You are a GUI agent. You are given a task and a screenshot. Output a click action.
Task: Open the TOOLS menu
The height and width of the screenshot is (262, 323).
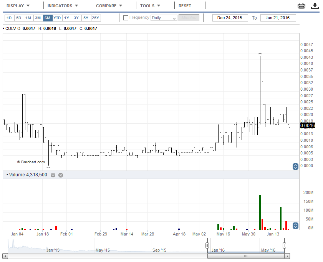pos(150,6)
